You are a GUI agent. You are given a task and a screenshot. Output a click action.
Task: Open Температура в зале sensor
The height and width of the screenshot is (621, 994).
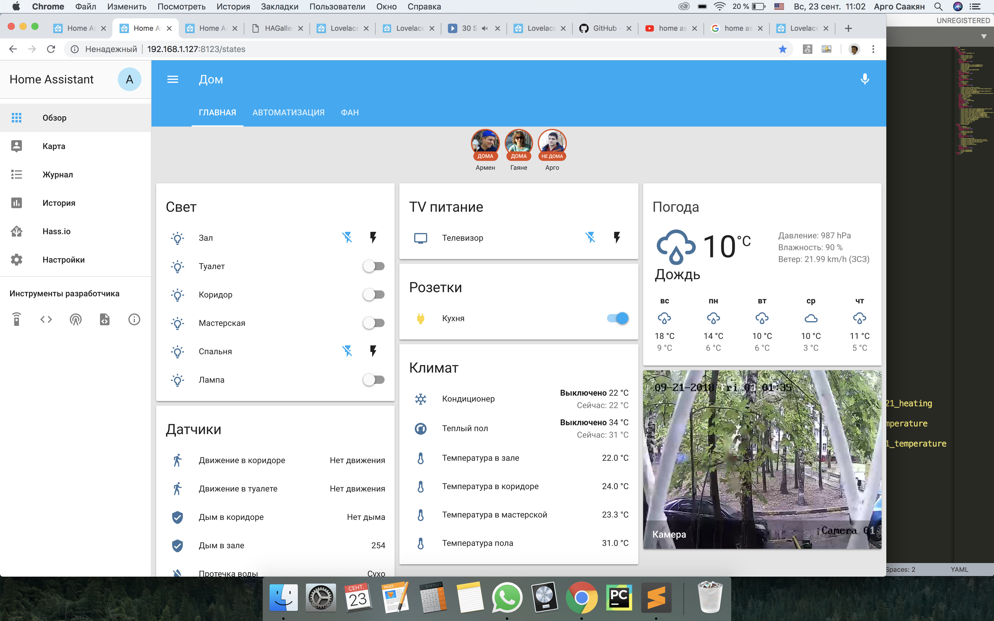(x=519, y=458)
